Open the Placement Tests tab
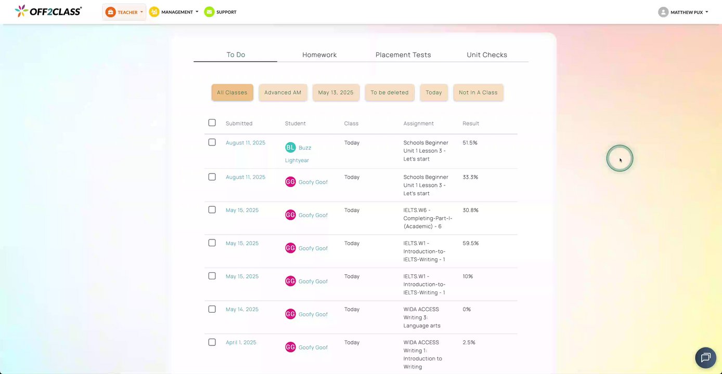The image size is (722, 374). [x=403, y=55]
